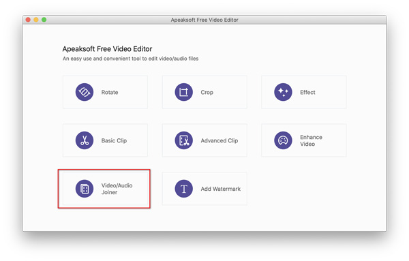The width and height of the screenshot is (409, 261).
Task: Click the Add Watermark T icon
Action: point(183,189)
